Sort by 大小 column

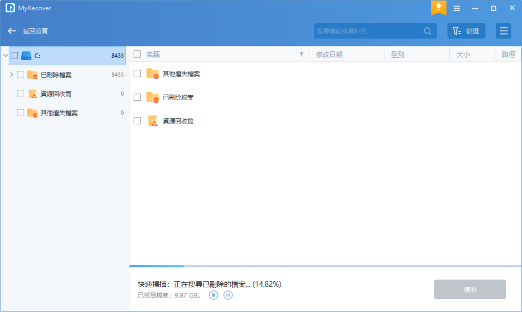point(463,55)
